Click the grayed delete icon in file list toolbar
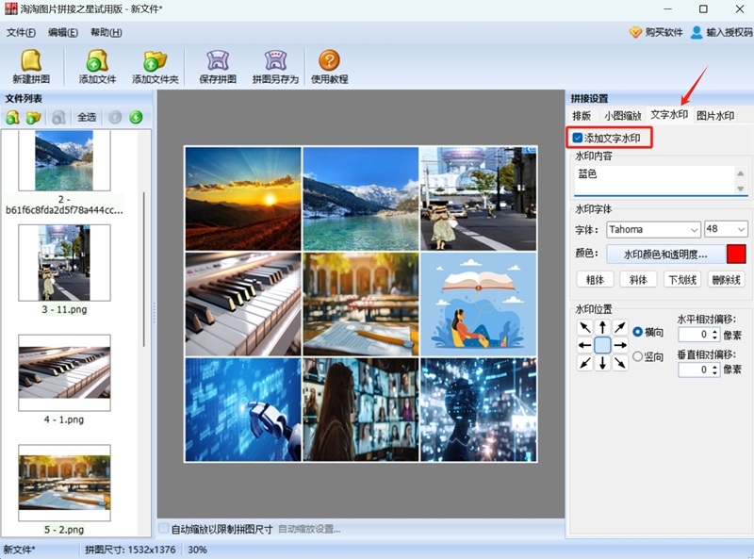 [x=58, y=117]
